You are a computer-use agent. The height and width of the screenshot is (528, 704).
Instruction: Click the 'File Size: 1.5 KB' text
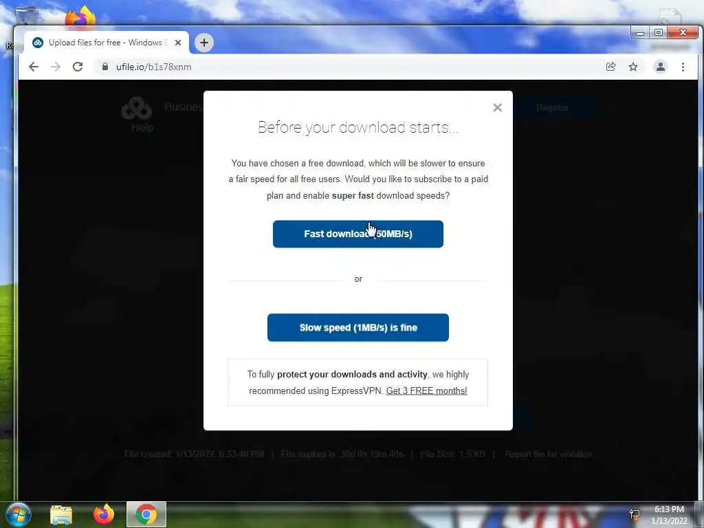click(x=452, y=454)
